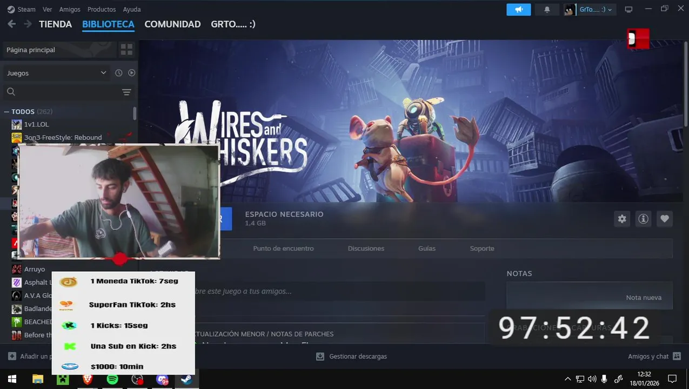The width and height of the screenshot is (689, 389).
Task: Enter Big Picture mode via monitor icon
Action: 628,10
